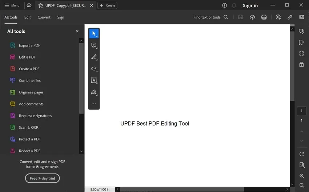Viewport: 309px width, 192px height.
Task: Star the UPDF_Copy.pdf tab as favorite
Action: [41, 5]
